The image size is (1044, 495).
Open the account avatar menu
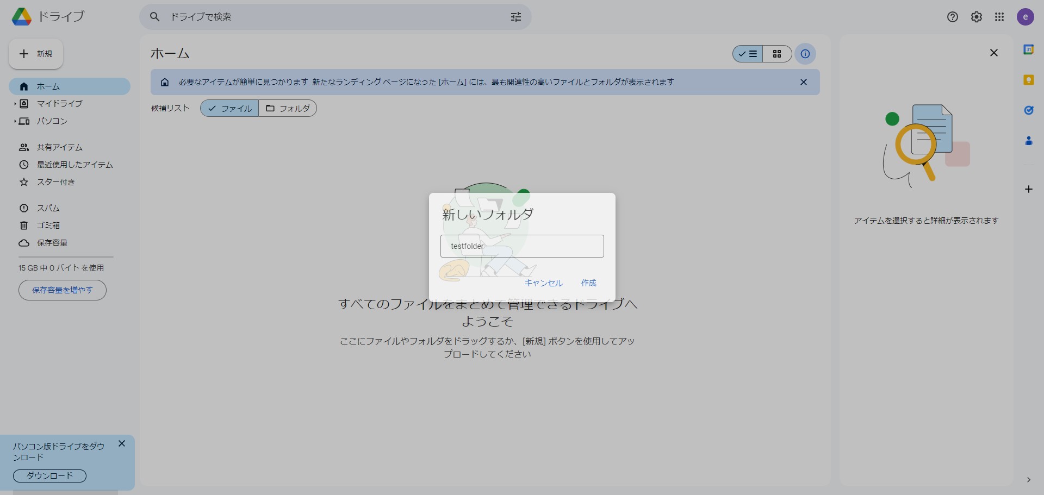coord(1026,17)
